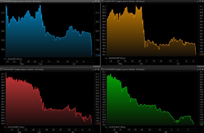Click the RUSFARRT chart horizontal scrollbar thumb

96,66
